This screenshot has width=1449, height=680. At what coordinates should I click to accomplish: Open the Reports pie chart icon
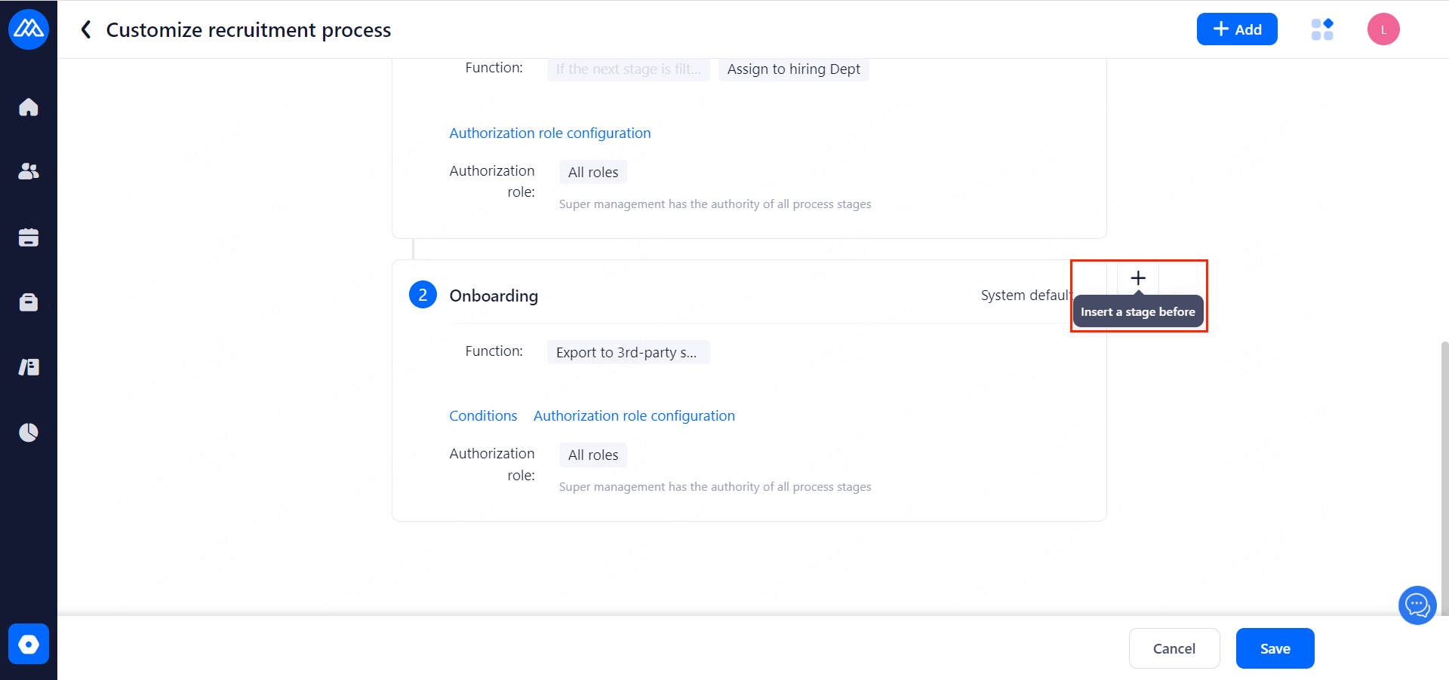(x=29, y=432)
